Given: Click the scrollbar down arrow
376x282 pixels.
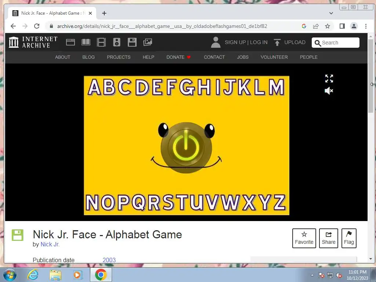Looking at the screenshot, I should pos(370,259).
